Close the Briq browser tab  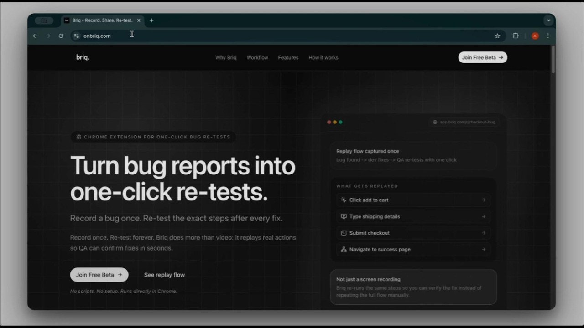click(x=139, y=20)
